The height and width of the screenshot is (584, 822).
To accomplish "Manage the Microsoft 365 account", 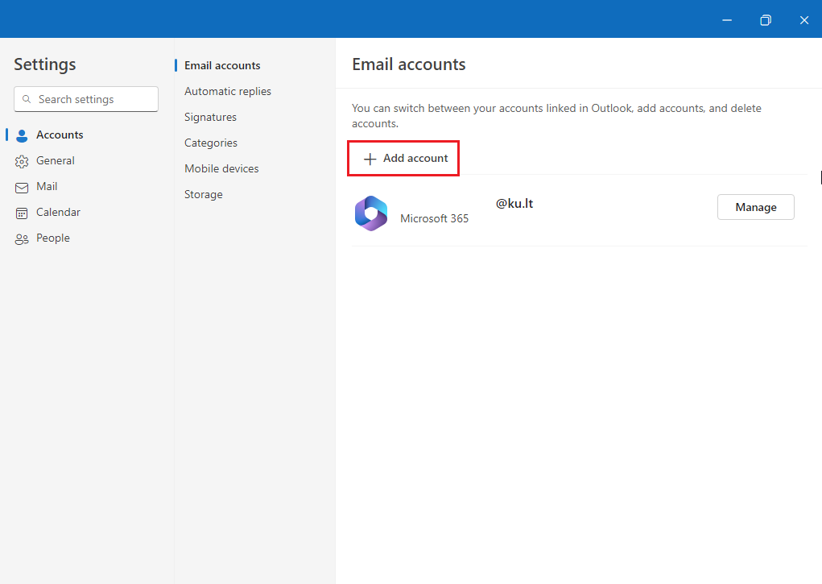I will coord(755,207).
